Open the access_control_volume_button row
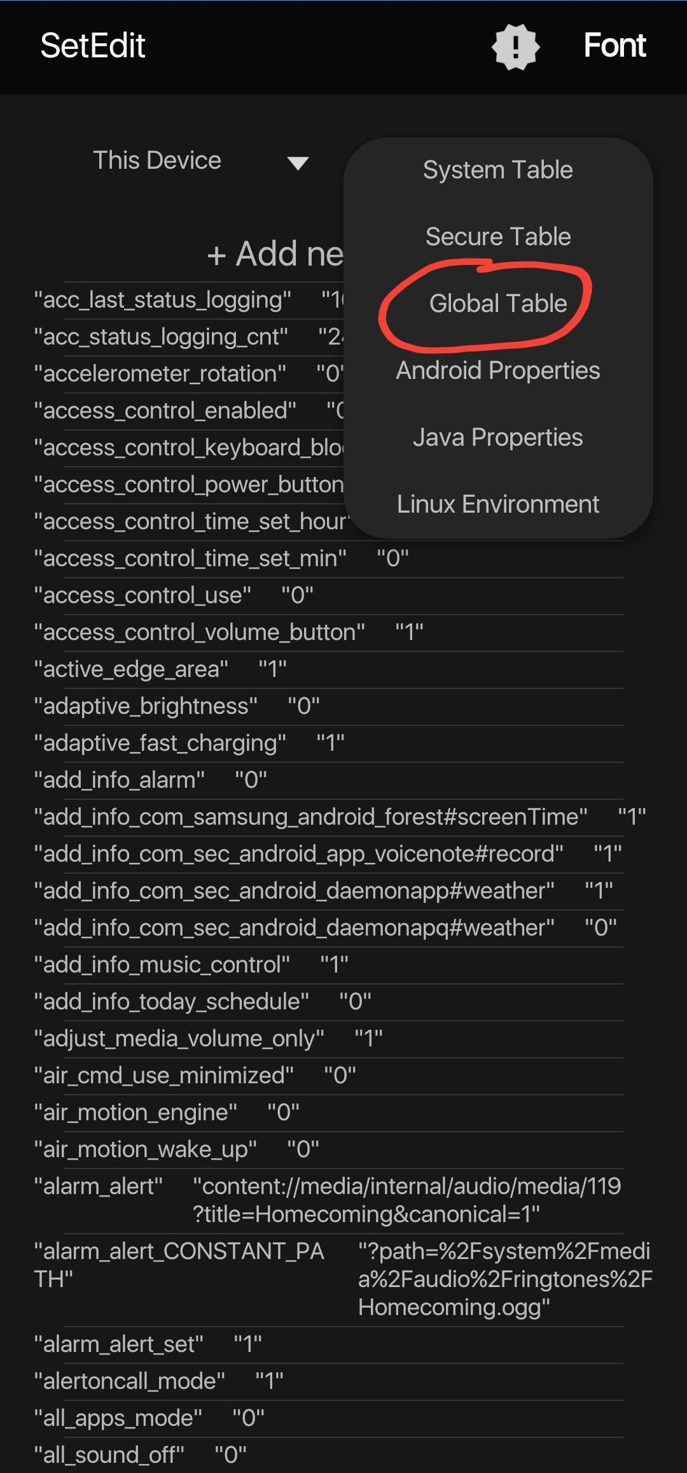Screen dimensions: 687x1473 point(229,632)
